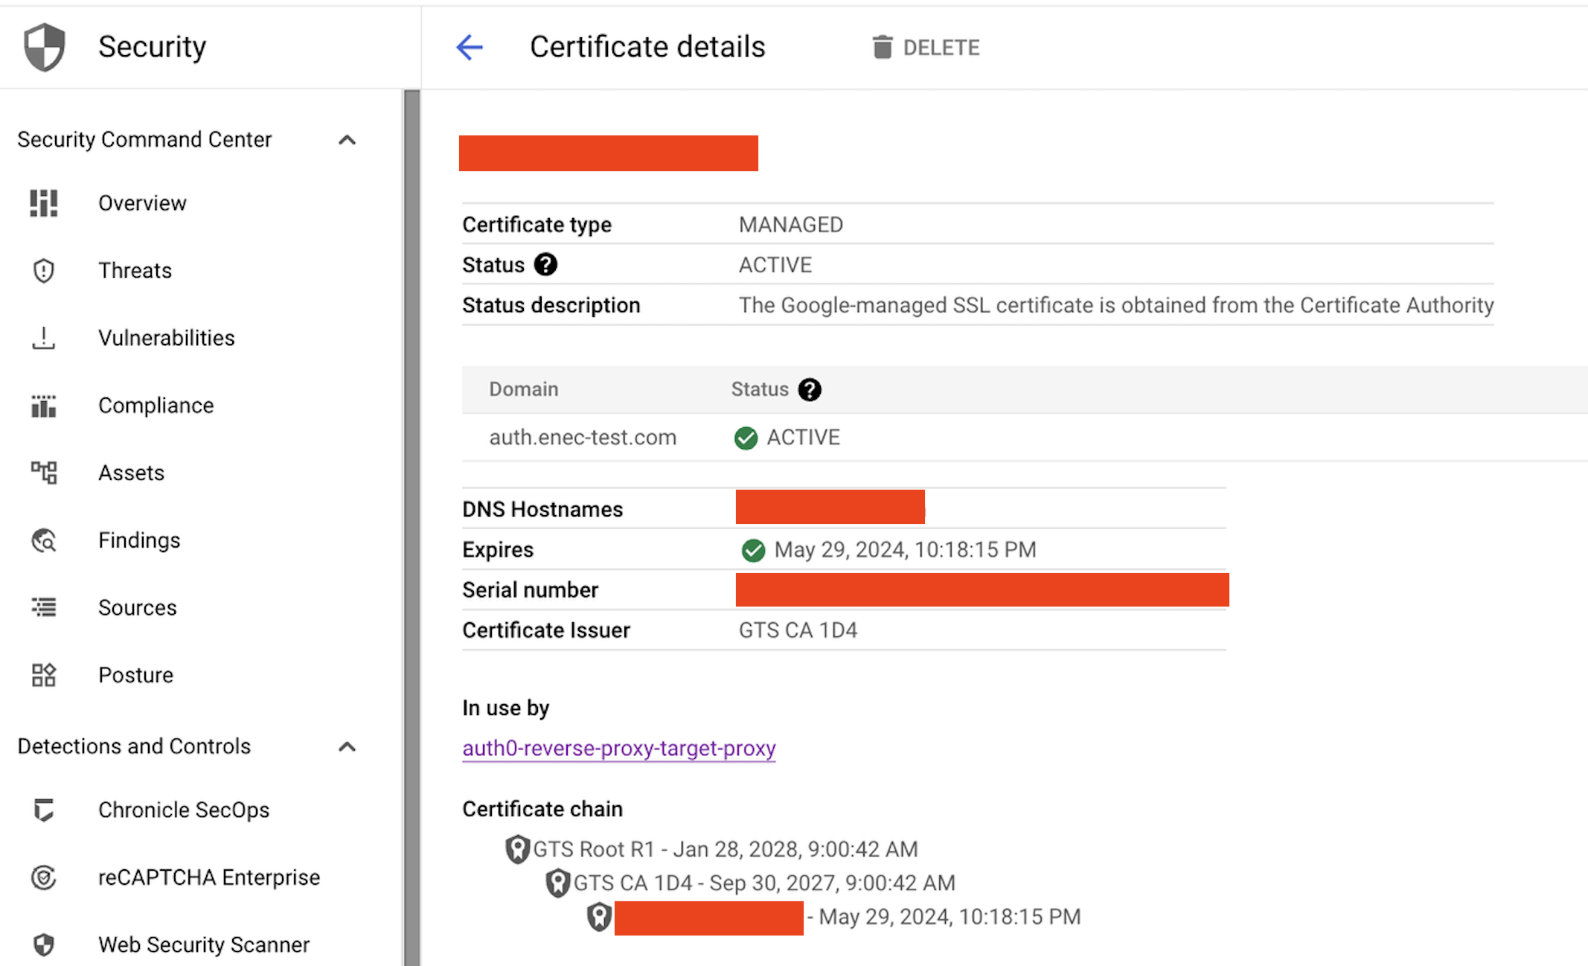Open the Posture icon
The image size is (1588, 966).
pos(44,675)
